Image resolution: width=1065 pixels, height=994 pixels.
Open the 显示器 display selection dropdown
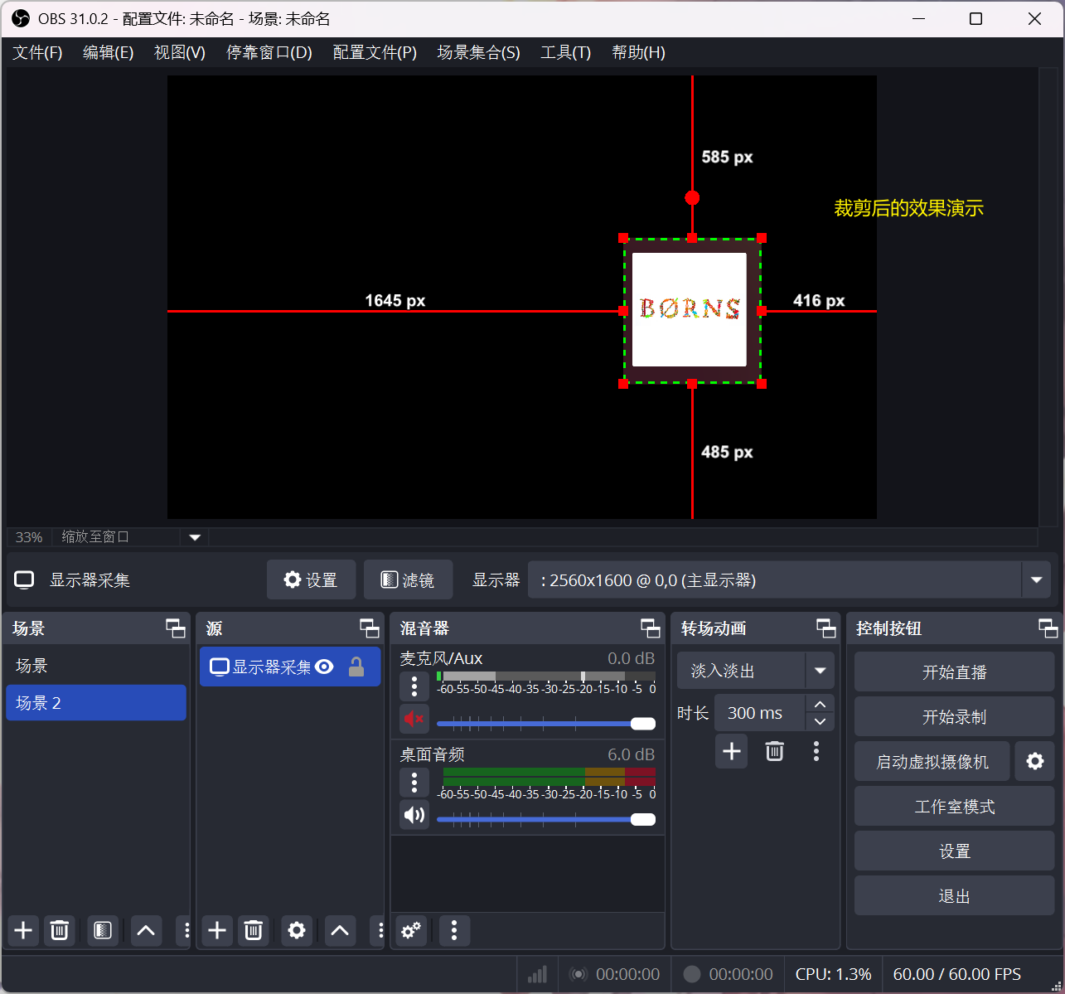point(1035,579)
